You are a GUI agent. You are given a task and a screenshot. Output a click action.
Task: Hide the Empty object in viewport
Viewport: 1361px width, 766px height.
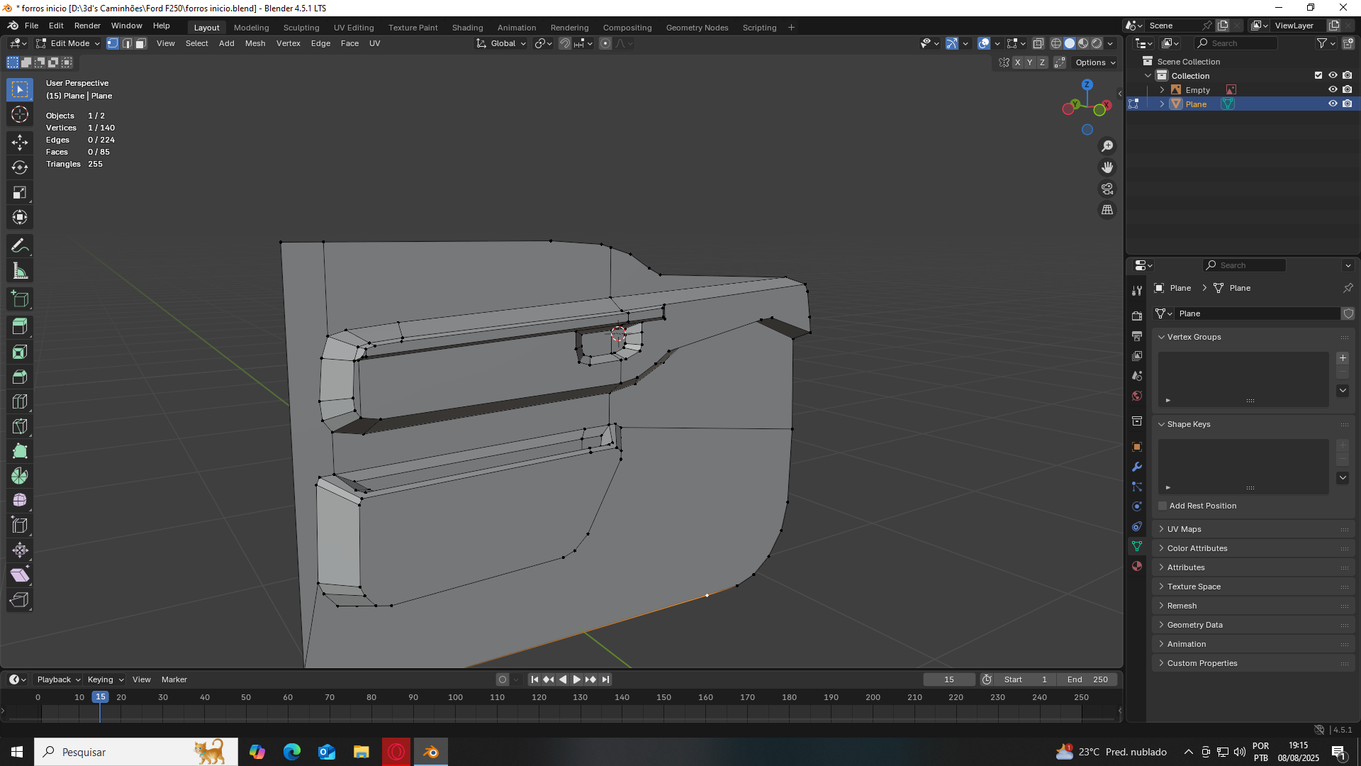[1333, 90]
